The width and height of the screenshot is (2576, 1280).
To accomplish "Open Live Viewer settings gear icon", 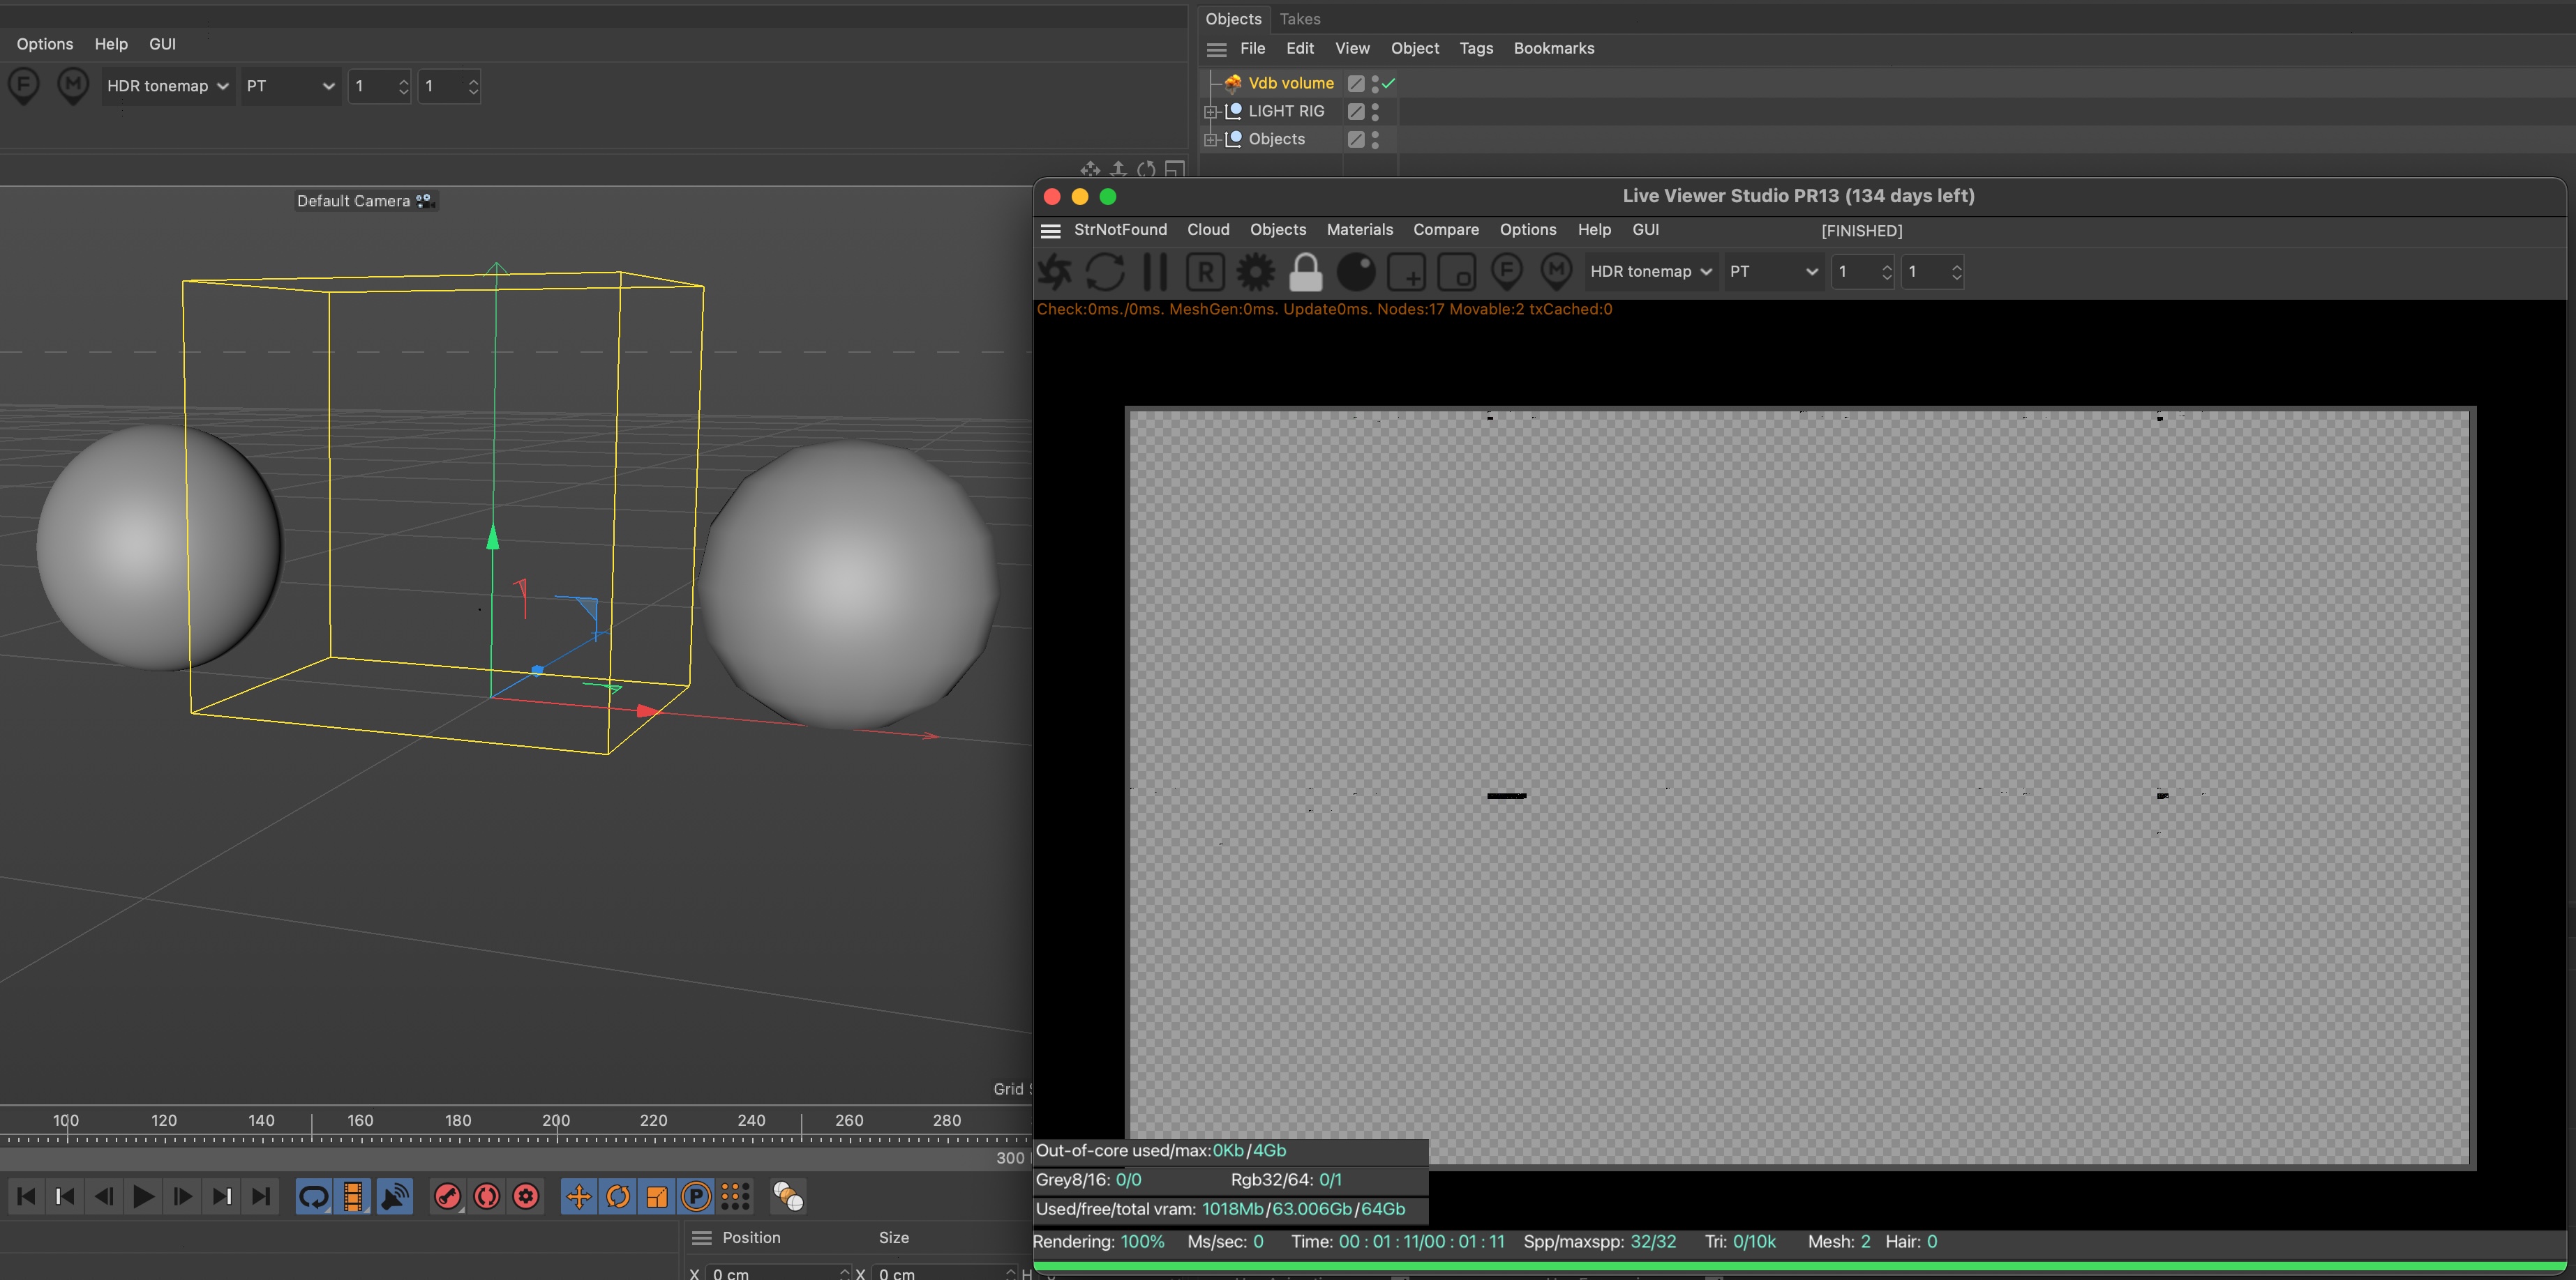I will (x=1255, y=271).
